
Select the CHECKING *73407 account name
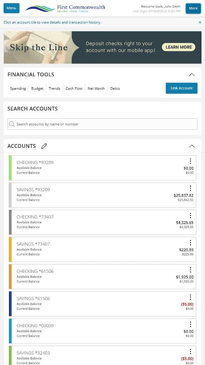coord(35,217)
